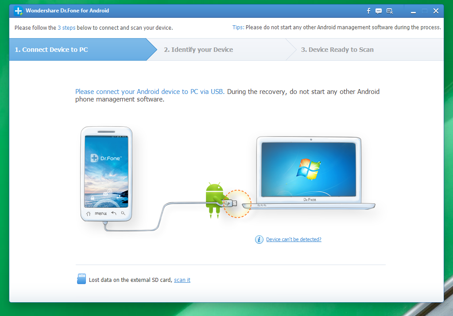Image resolution: width=453 pixels, height=316 pixels.
Task: Select step 2 Identify your Device
Action: point(222,50)
